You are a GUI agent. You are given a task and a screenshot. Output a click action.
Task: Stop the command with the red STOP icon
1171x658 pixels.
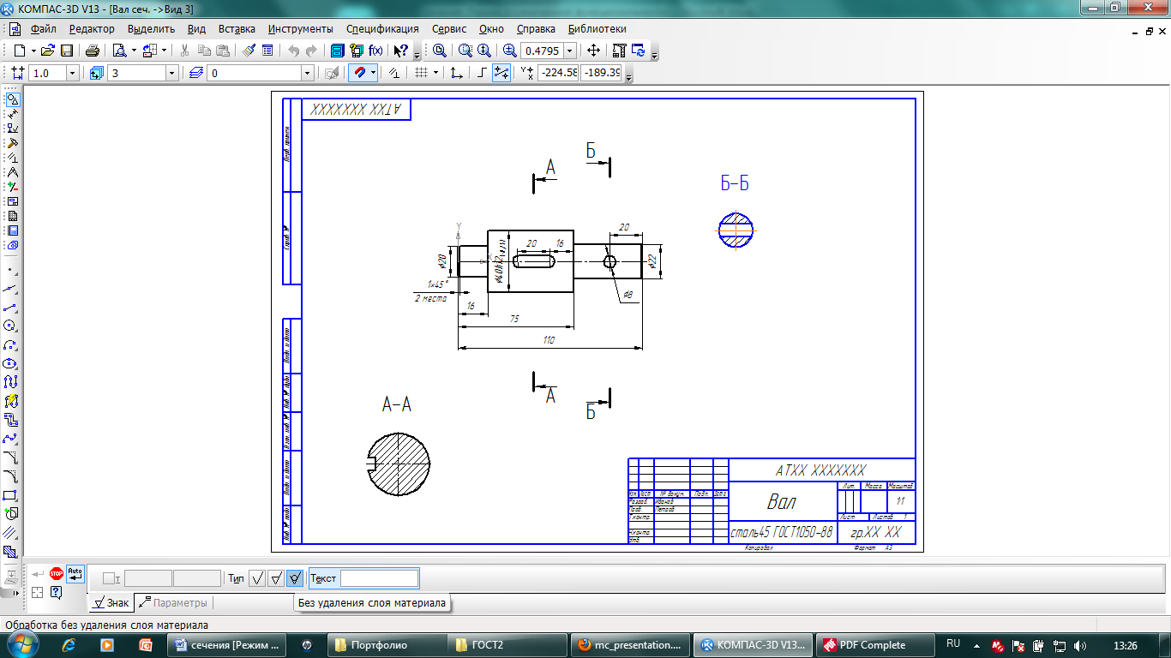[57, 573]
